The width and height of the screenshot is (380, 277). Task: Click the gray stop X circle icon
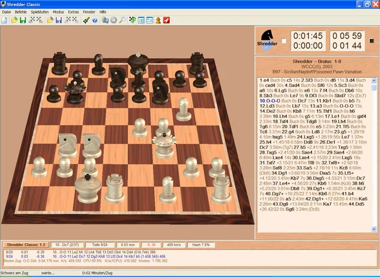[x=113, y=20]
